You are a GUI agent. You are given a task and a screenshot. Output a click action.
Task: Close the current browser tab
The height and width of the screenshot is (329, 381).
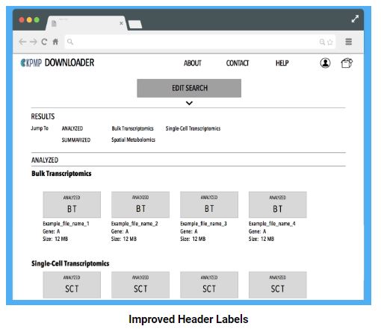click(x=121, y=23)
